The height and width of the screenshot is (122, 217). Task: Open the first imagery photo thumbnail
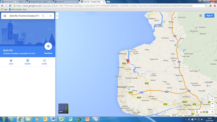coord(201,112)
